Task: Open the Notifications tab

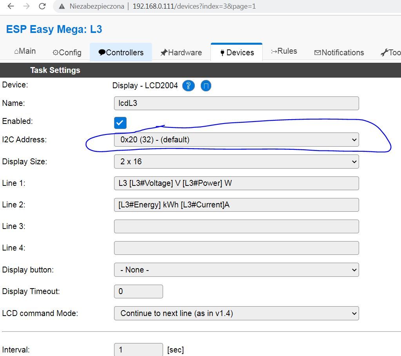Action: pyautogui.click(x=339, y=53)
